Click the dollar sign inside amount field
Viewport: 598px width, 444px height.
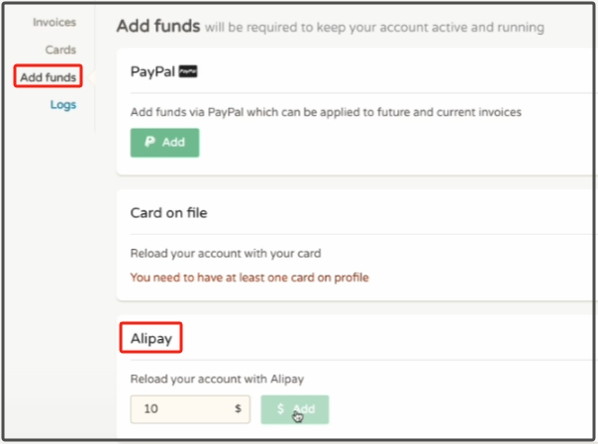(238, 409)
